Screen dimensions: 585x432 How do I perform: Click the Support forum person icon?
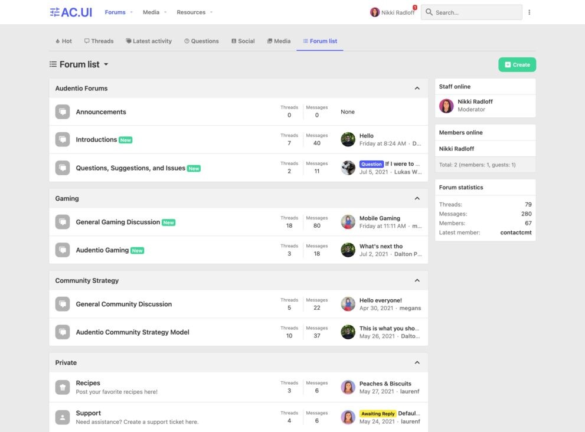point(62,417)
